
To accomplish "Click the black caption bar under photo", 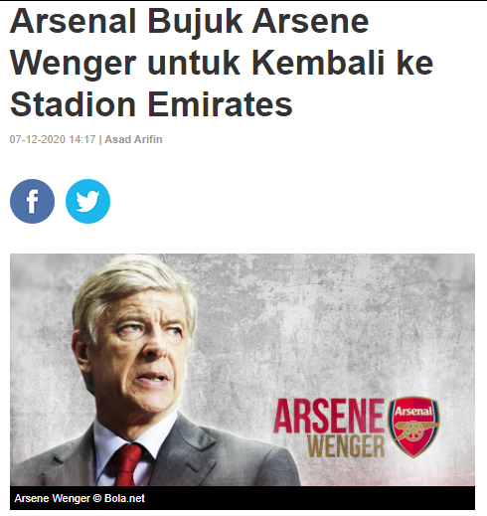I will click(x=243, y=498).
